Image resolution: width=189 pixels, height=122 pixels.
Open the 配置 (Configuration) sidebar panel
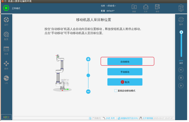(x=6, y=36)
